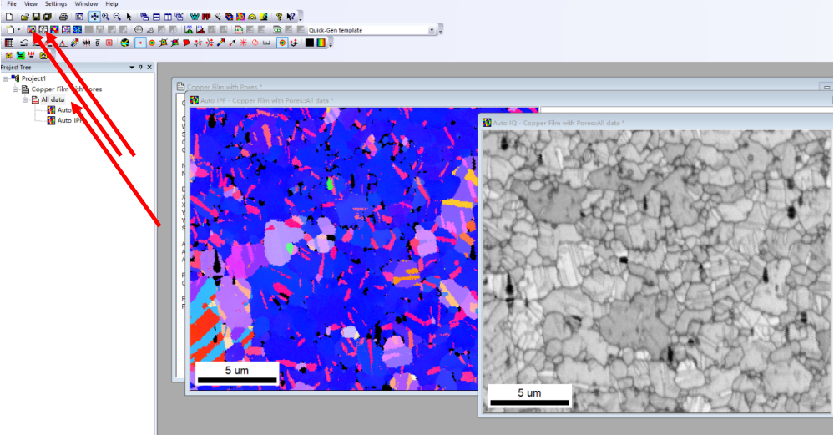
Task: Click the rainbow gradient color icon
Action: [321, 43]
